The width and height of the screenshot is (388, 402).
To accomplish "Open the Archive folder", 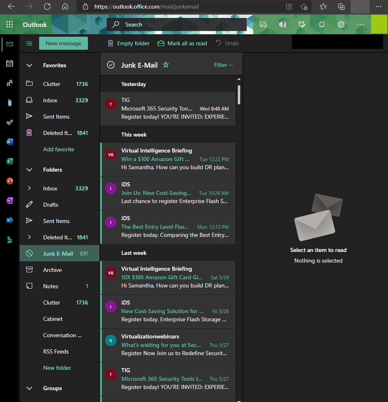I will click(59, 270).
